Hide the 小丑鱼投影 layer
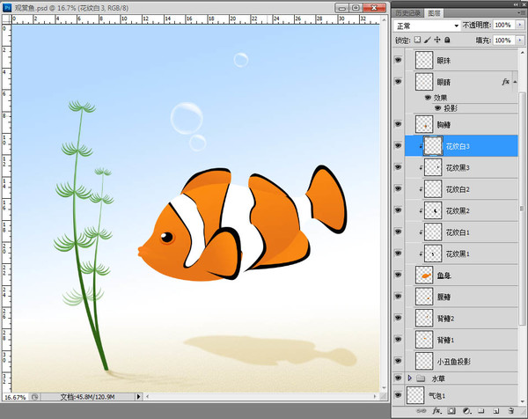 [398, 361]
